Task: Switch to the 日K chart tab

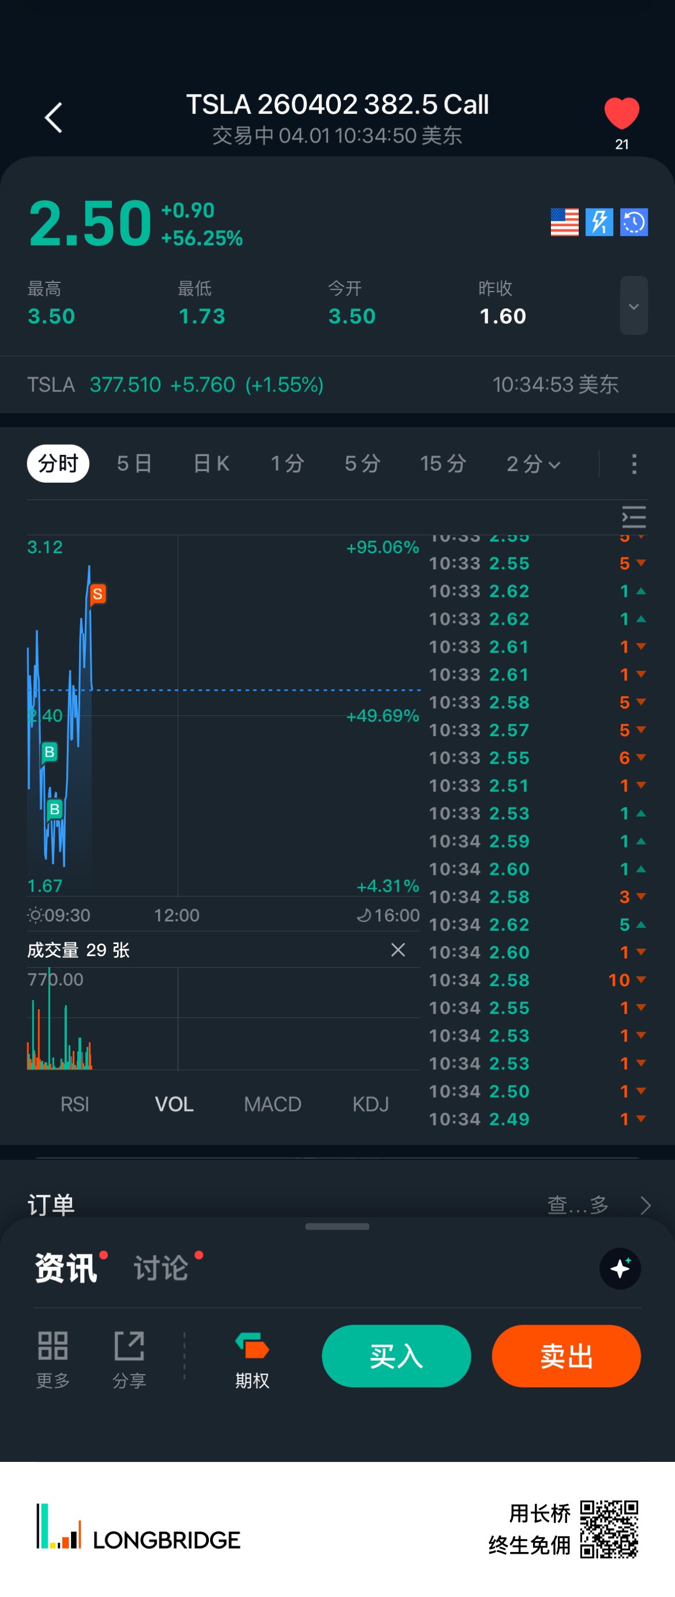Action: 211,464
